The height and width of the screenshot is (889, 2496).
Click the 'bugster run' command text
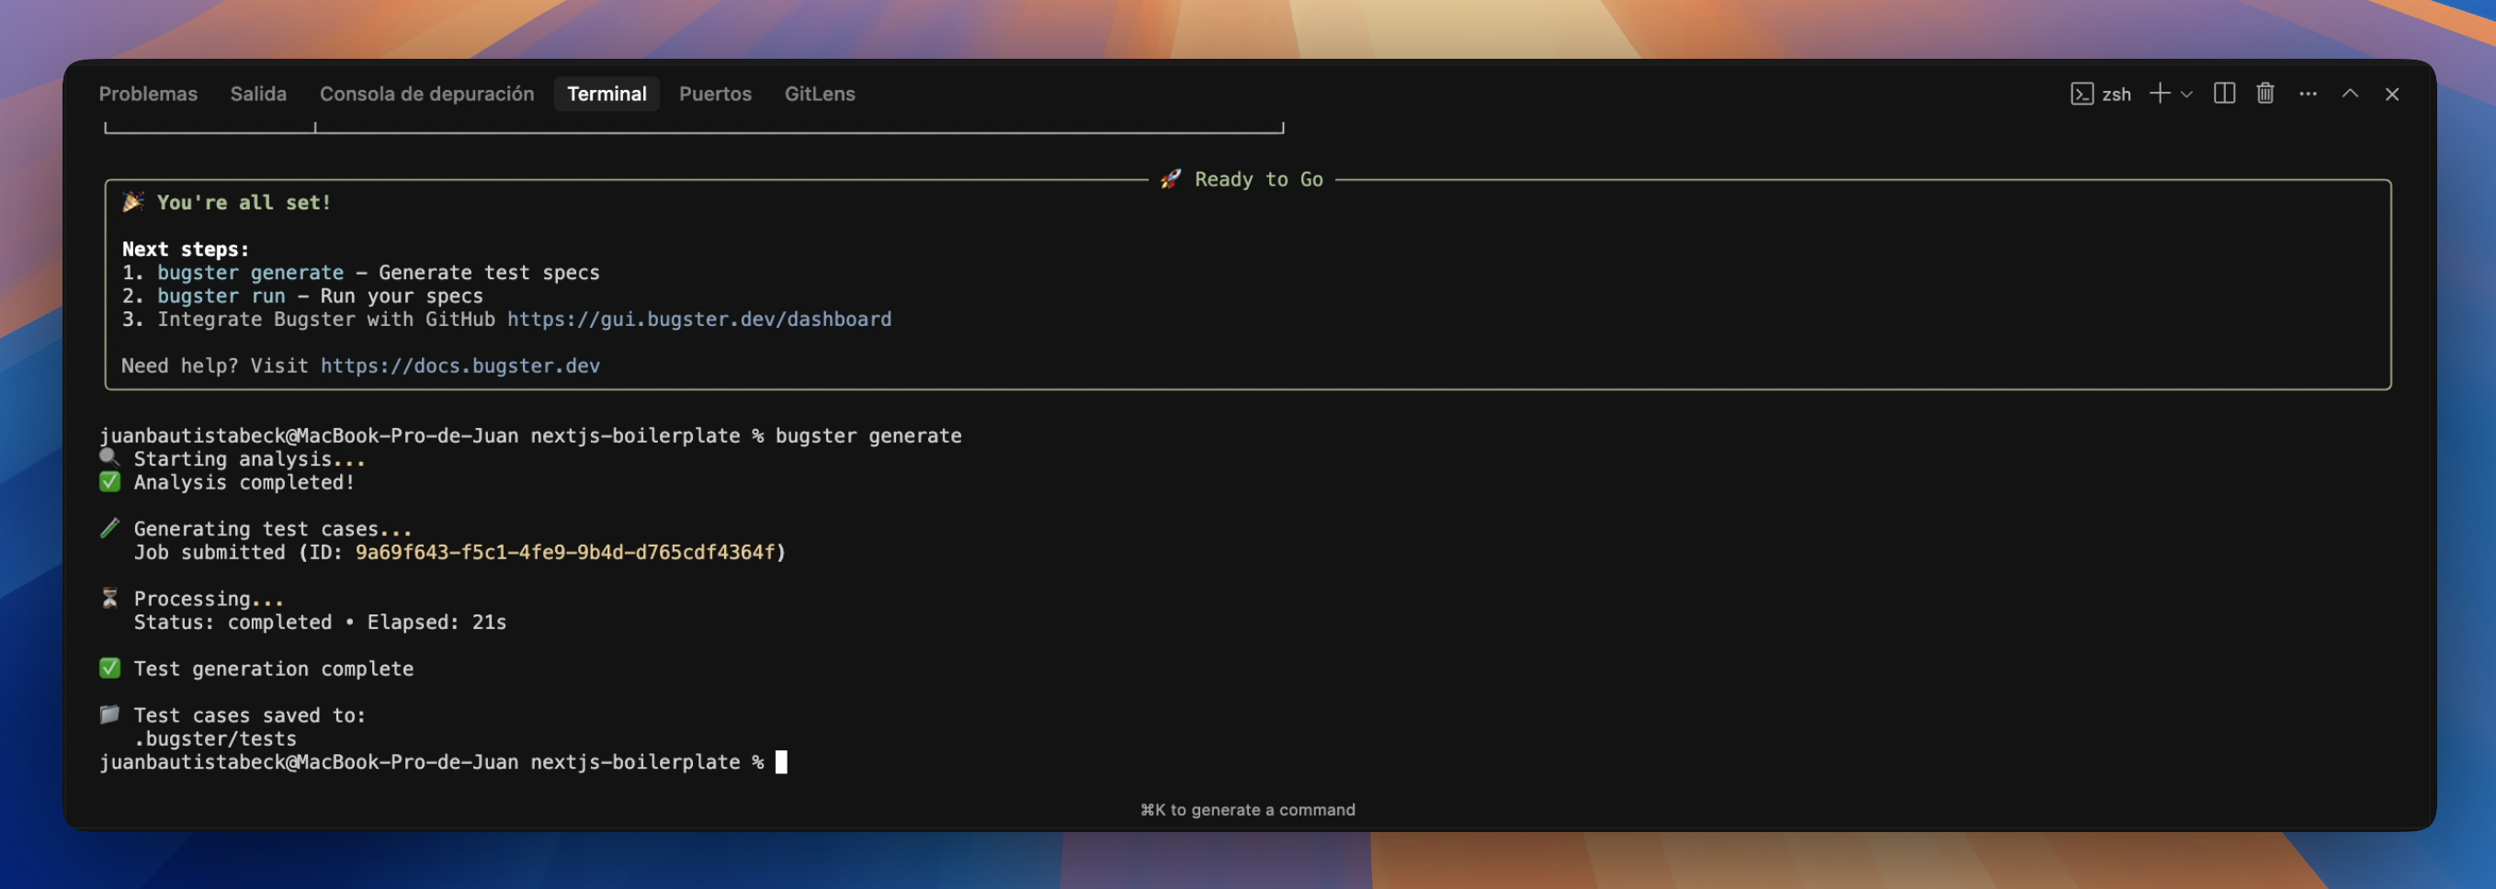(x=221, y=297)
